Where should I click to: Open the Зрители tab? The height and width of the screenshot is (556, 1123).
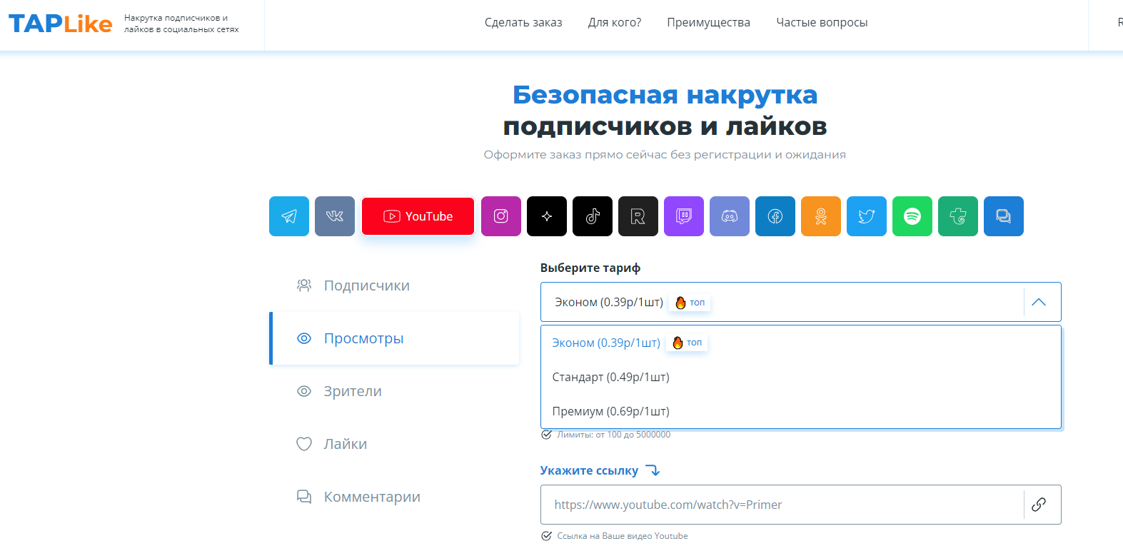(394, 391)
